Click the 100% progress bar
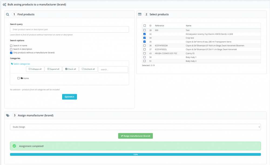This screenshot has height=165, width=270. [x=135, y=154]
